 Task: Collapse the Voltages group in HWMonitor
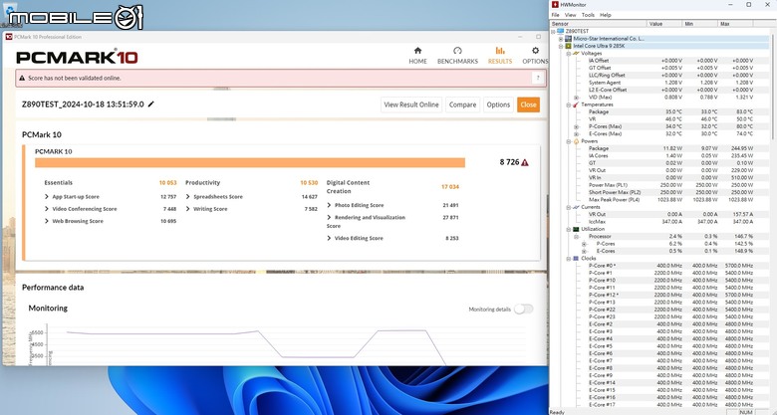pyautogui.click(x=569, y=54)
